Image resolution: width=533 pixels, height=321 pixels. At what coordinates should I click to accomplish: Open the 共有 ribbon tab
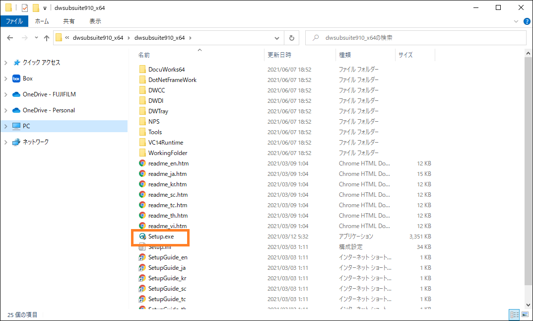(x=69, y=21)
